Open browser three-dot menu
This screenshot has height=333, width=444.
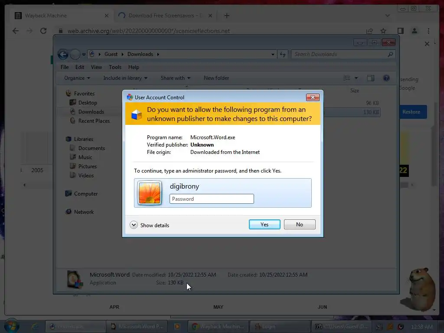point(428,31)
